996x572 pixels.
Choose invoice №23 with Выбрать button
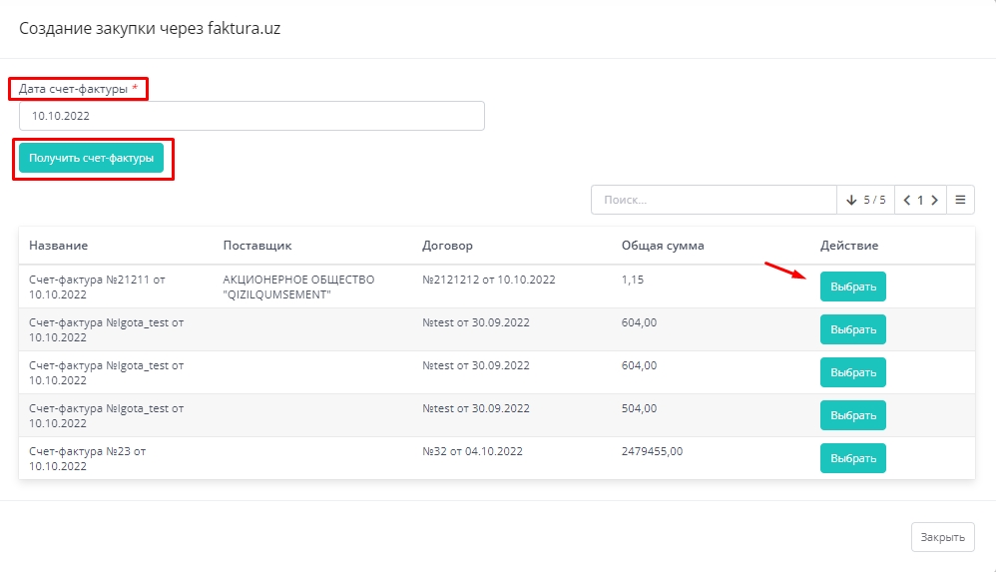pos(852,458)
